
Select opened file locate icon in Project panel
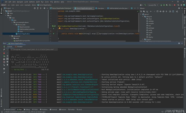35,8
